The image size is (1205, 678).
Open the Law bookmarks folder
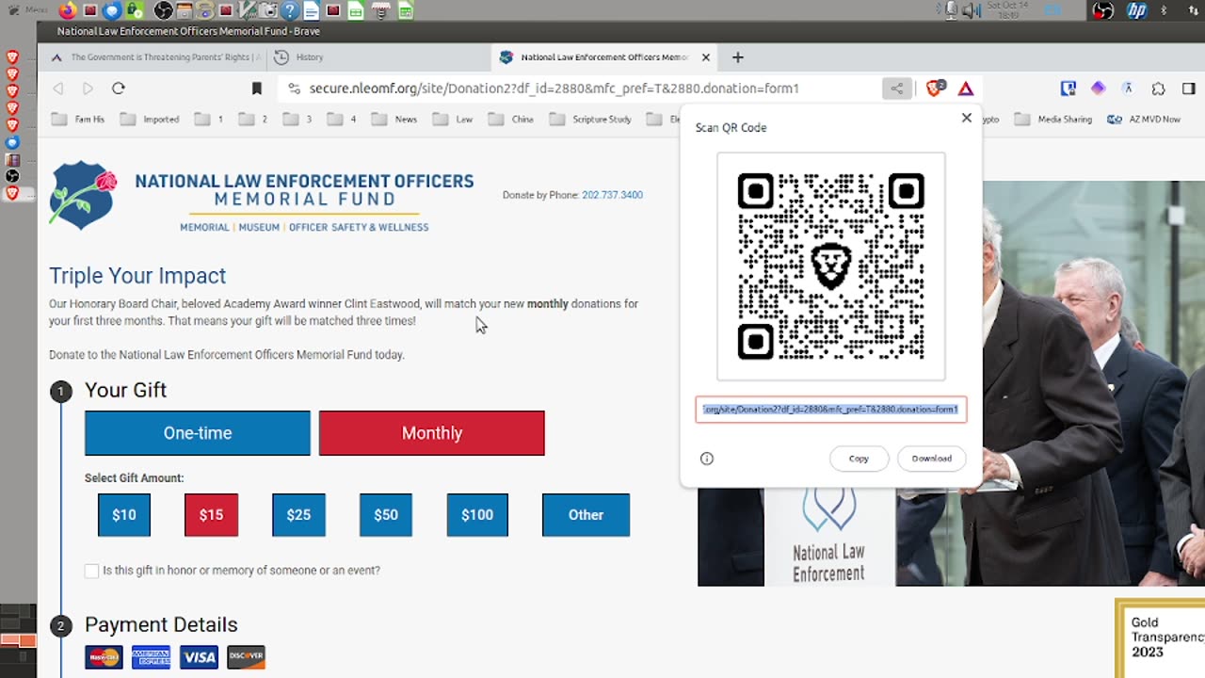(x=453, y=120)
